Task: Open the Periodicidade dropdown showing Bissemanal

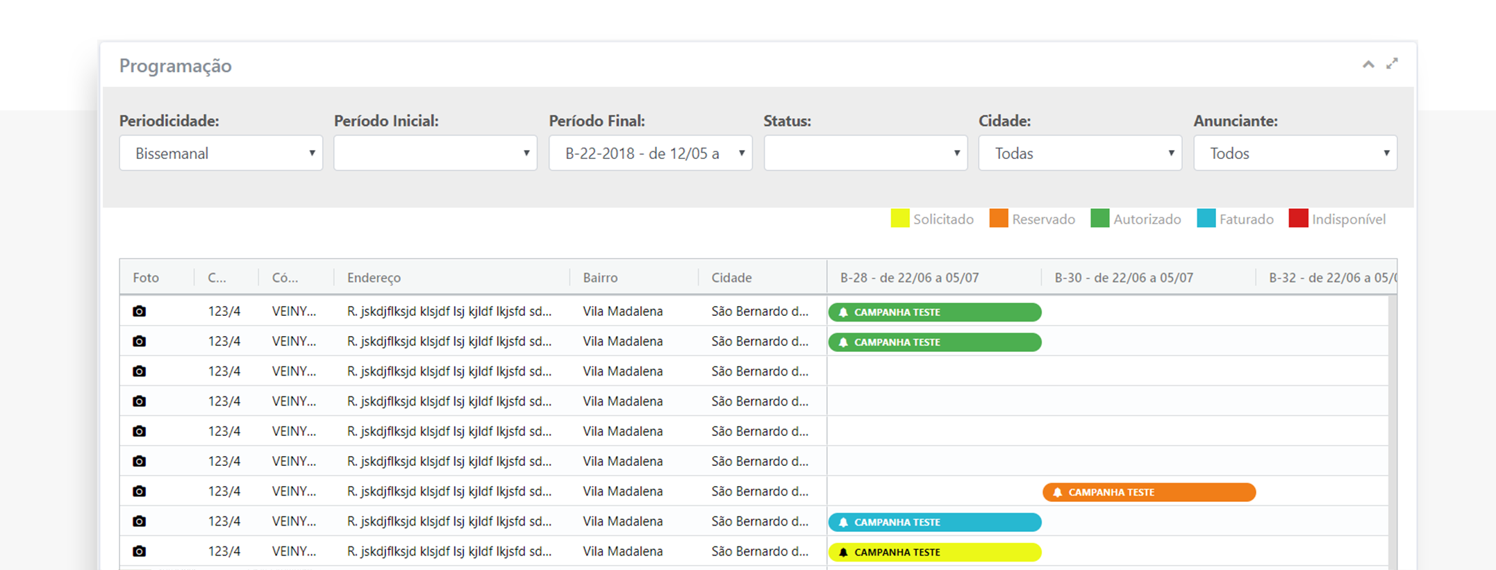Action: click(220, 153)
